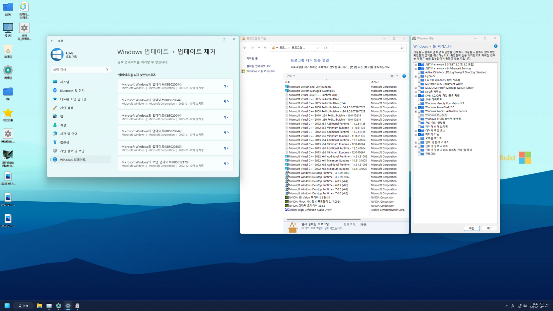The height and width of the screenshot is (311, 553).
Task: Click 제거 for security update KB5012170
Action: (x=227, y=164)
